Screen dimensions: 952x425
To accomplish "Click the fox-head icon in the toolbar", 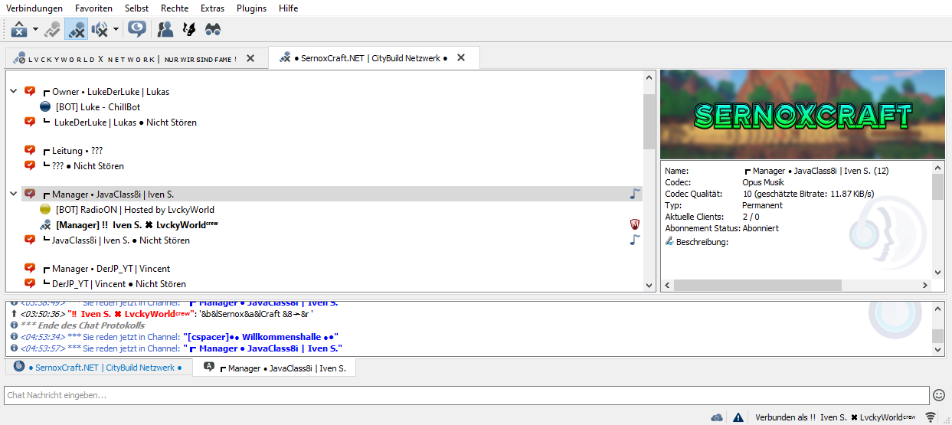I will click(188, 29).
